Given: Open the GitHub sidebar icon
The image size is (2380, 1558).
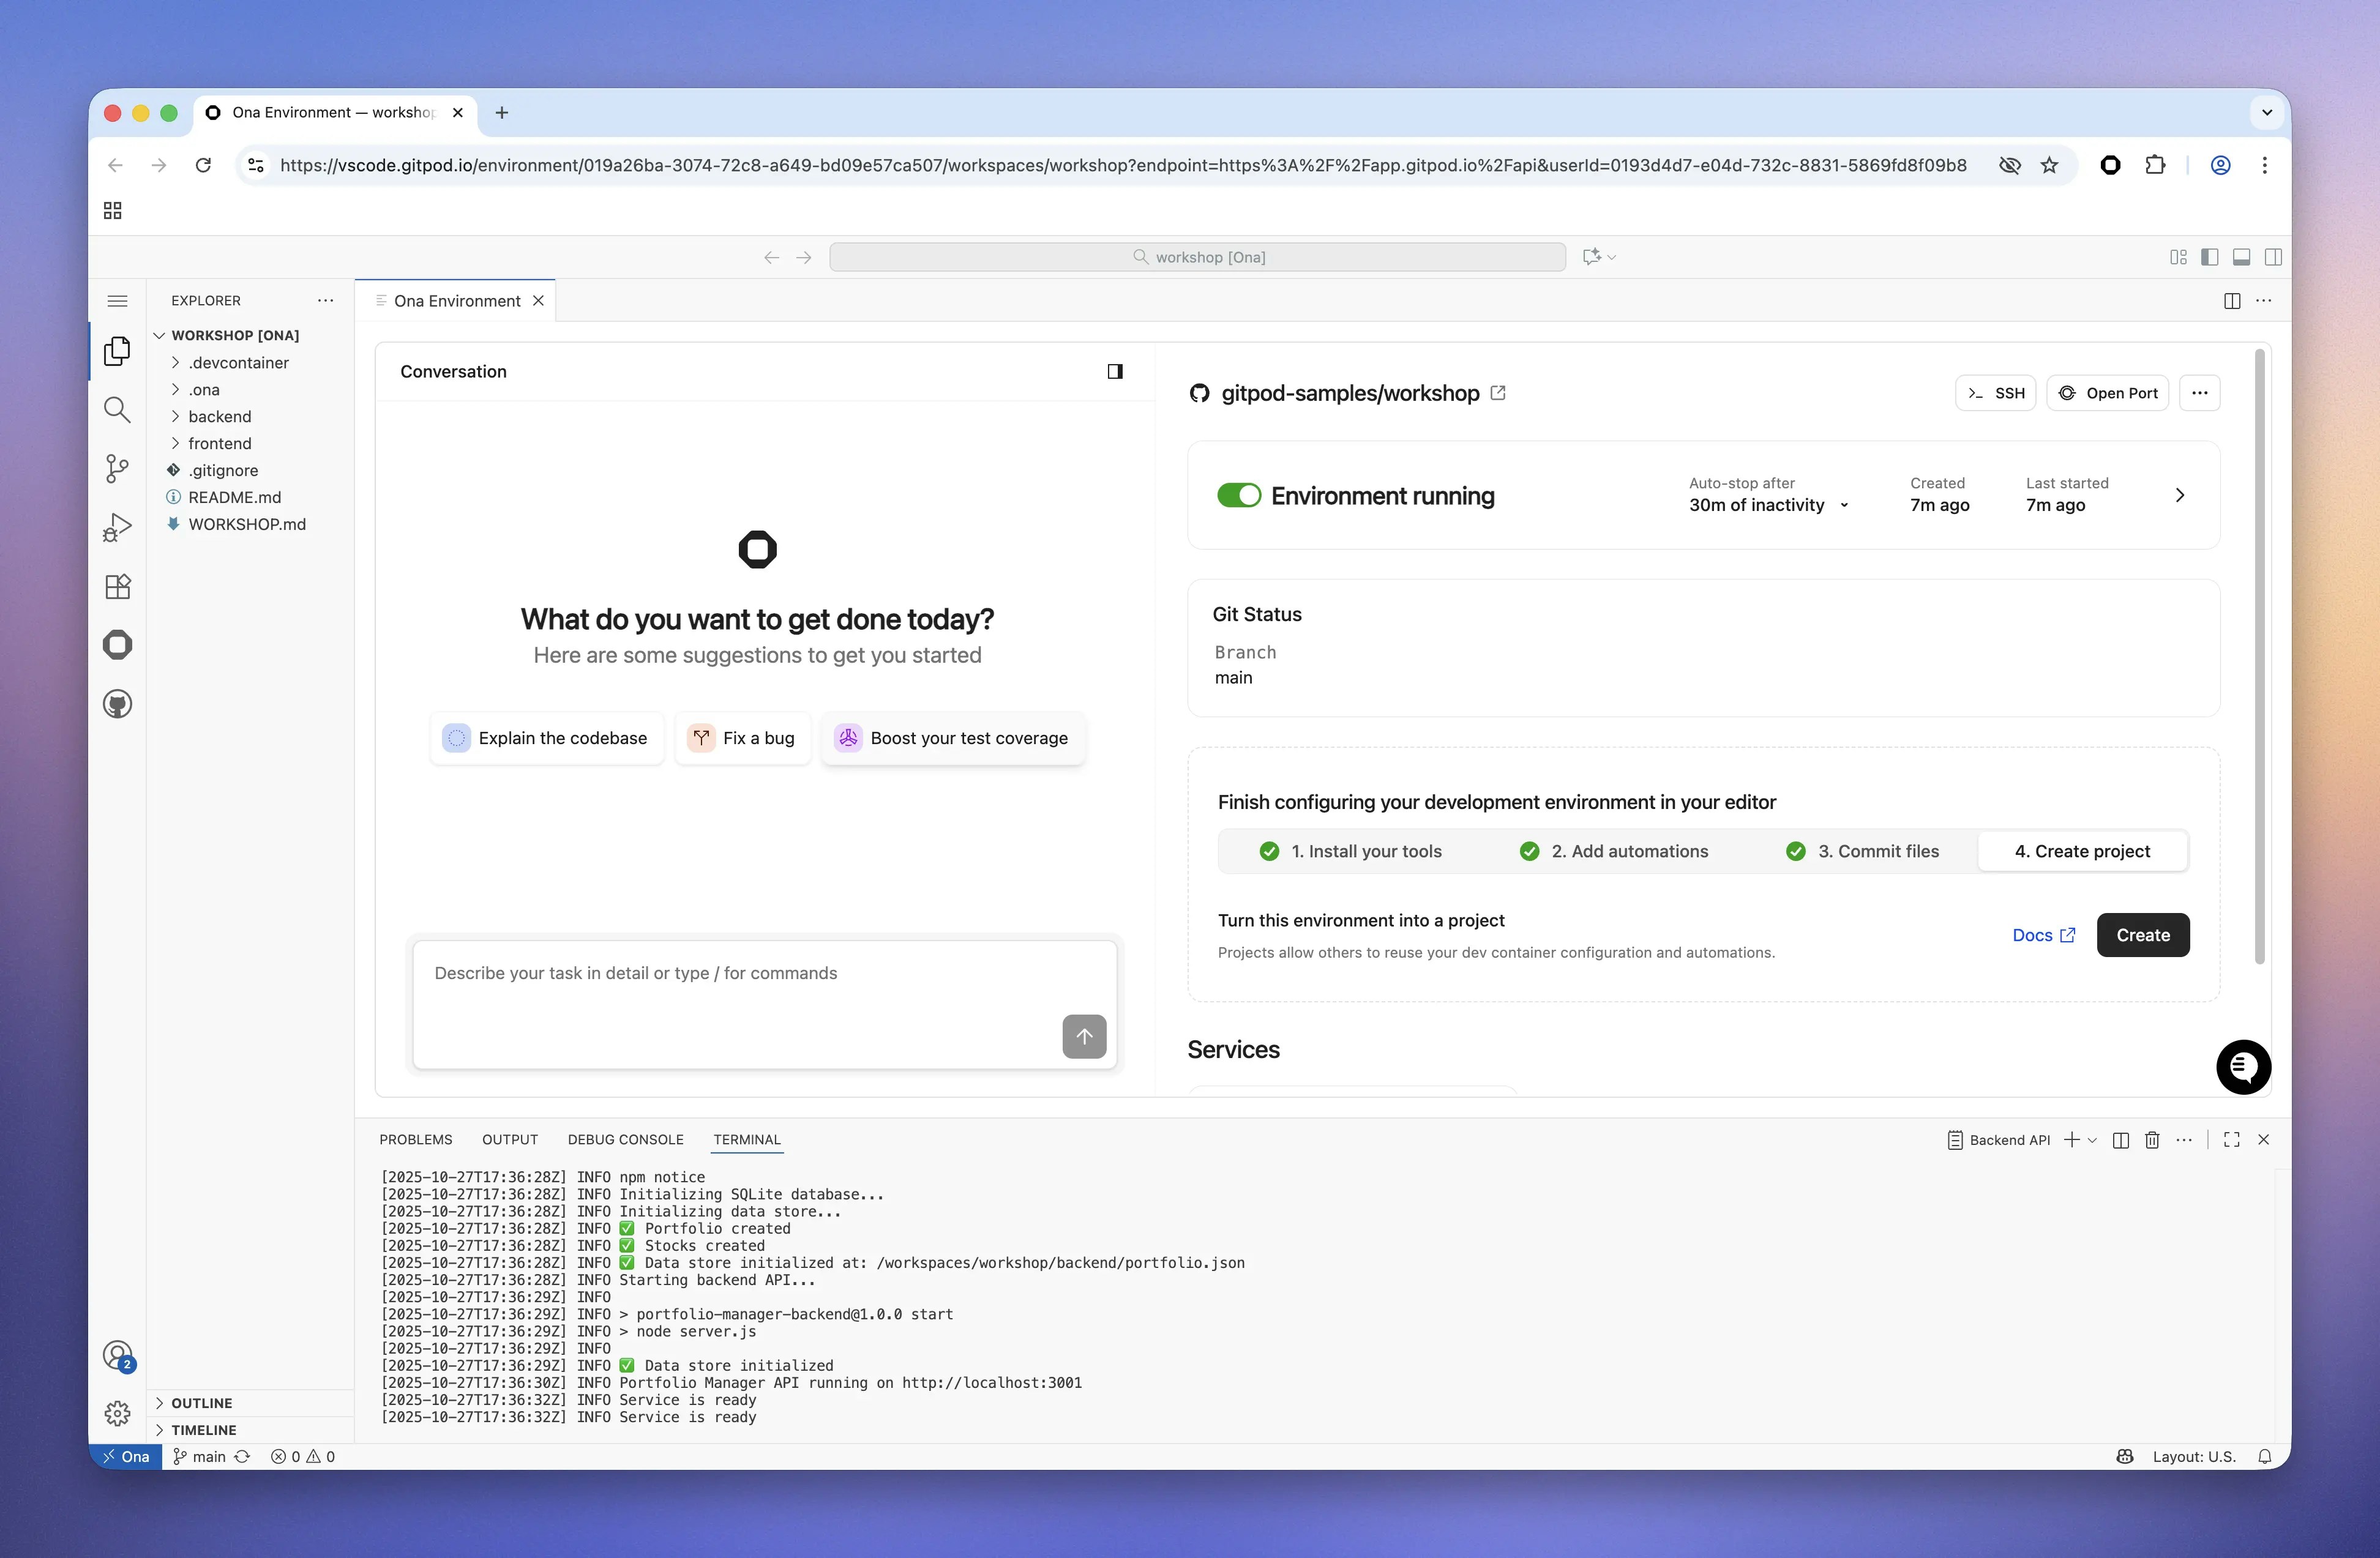Looking at the screenshot, I should (x=117, y=704).
